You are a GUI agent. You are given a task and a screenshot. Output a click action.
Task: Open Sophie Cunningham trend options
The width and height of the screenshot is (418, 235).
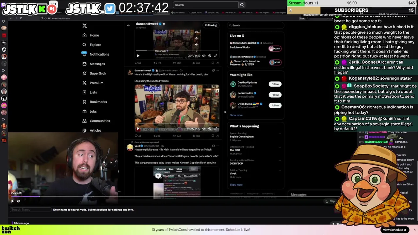pyautogui.click(x=280, y=134)
